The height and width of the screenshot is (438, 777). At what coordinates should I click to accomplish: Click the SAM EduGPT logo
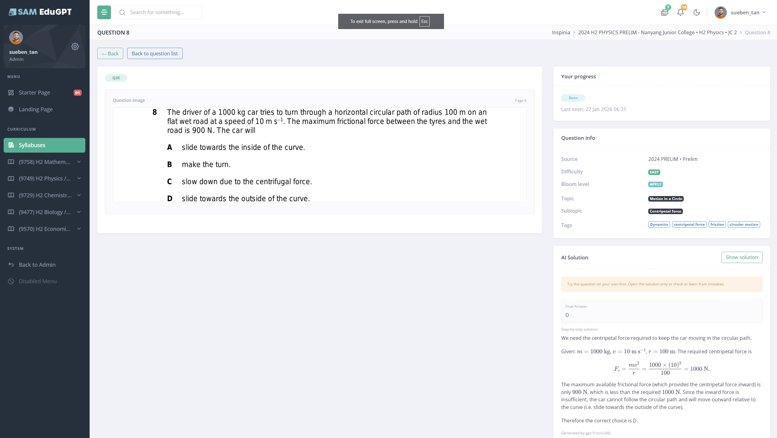tap(40, 12)
